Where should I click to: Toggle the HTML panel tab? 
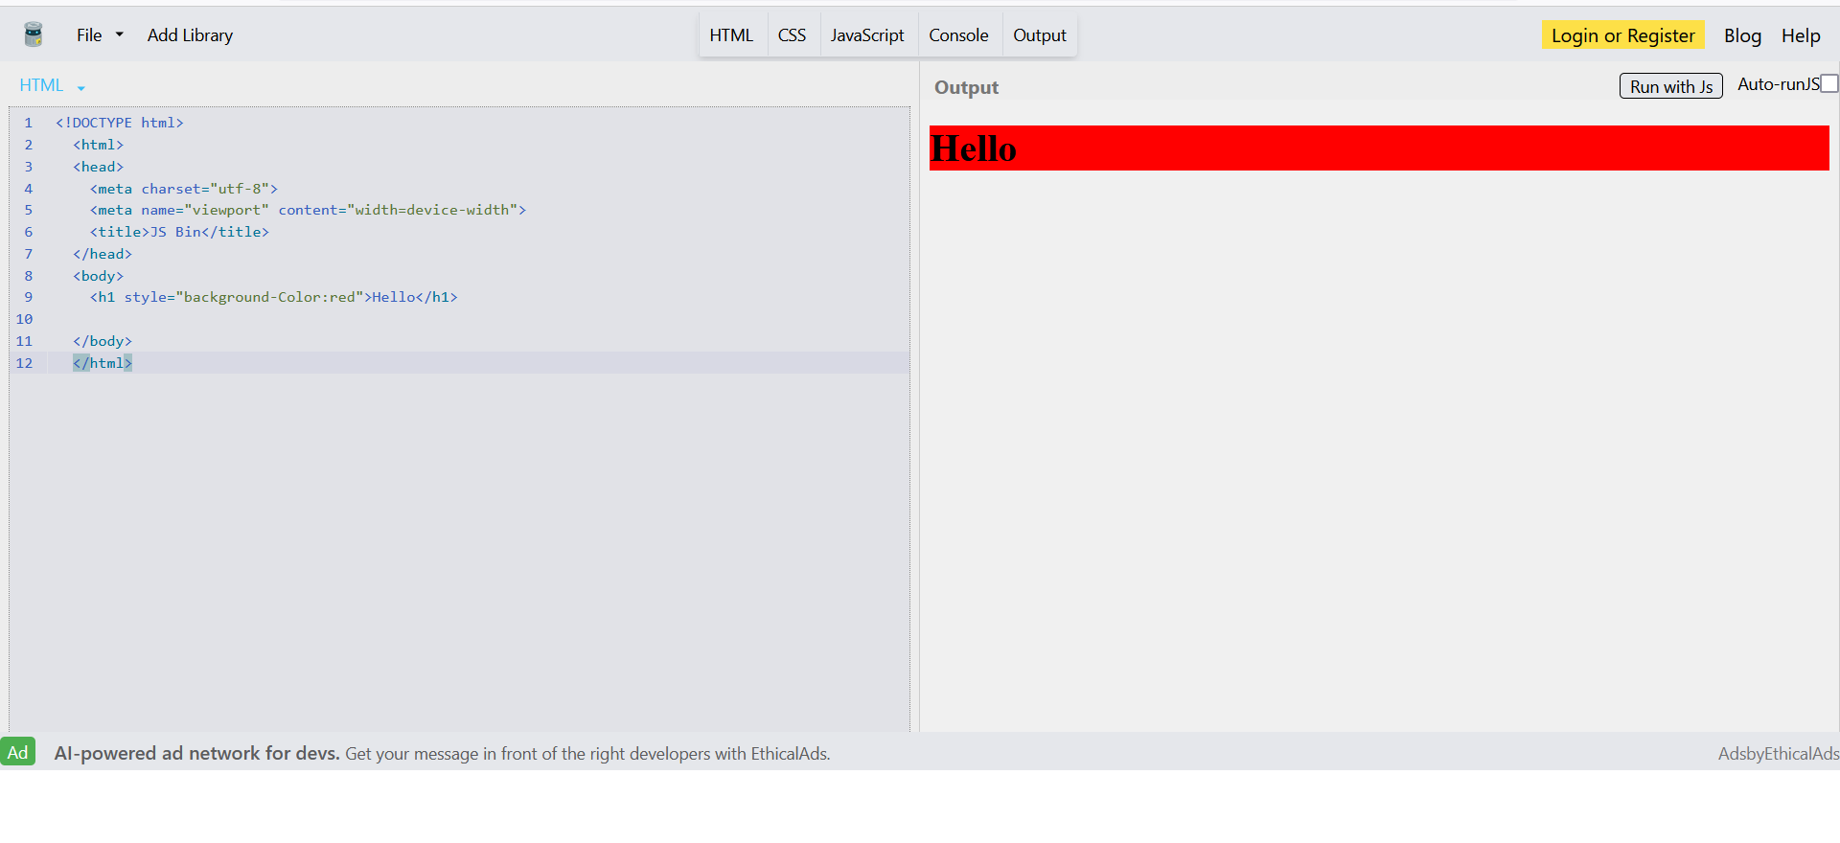(731, 35)
